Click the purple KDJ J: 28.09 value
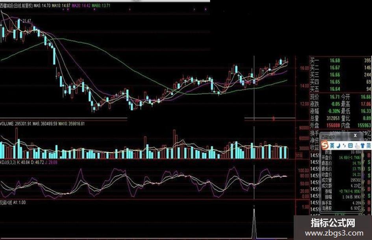 tap(51, 162)
